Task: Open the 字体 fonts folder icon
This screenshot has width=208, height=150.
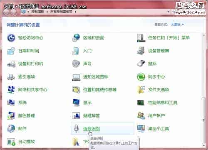Action: [x=76, y=142]
